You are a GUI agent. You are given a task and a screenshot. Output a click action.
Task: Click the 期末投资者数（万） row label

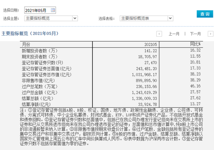click(40, 57)
